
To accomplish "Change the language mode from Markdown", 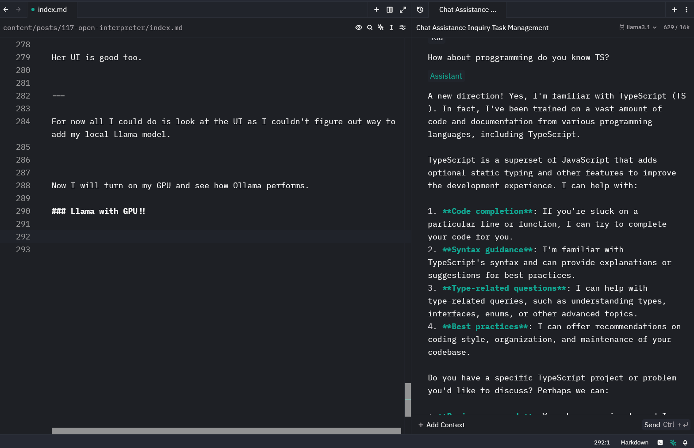I will (634, 442).
